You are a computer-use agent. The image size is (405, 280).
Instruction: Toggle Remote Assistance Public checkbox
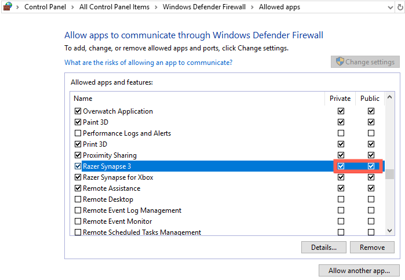coord(371,188)
